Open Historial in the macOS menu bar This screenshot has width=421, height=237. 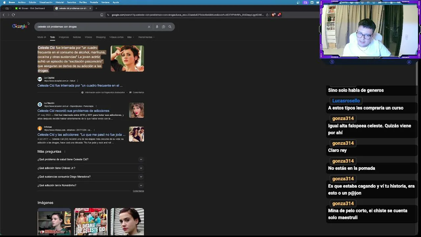point(60,2)
